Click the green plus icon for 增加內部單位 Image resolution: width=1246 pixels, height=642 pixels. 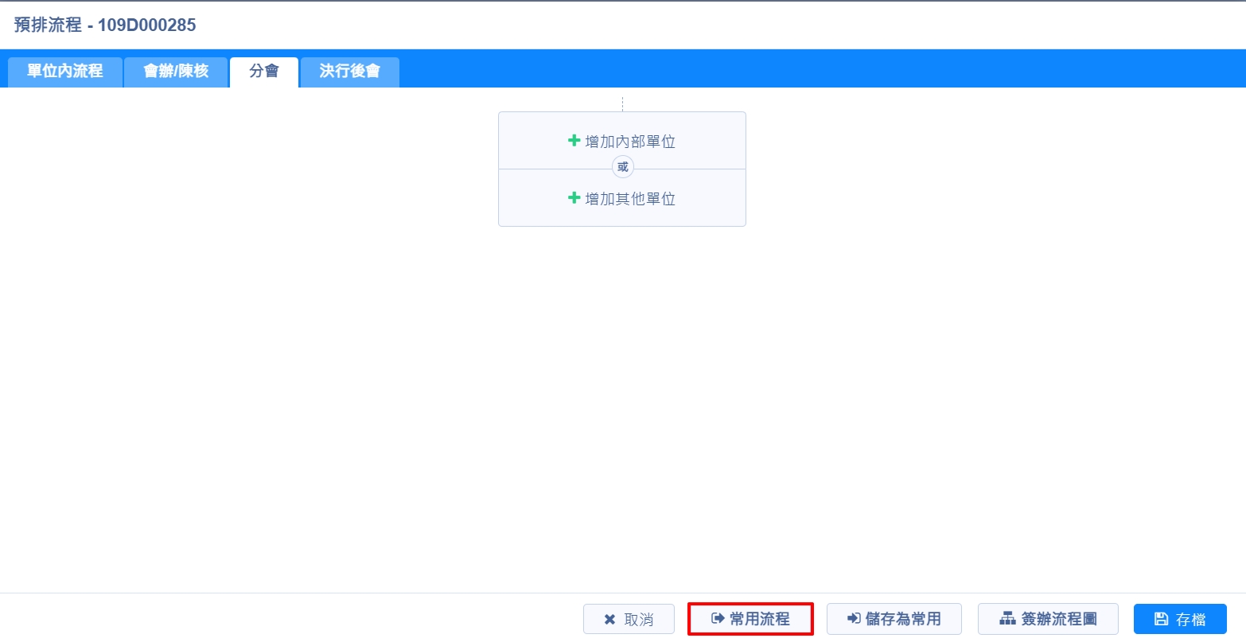(574, 141)
